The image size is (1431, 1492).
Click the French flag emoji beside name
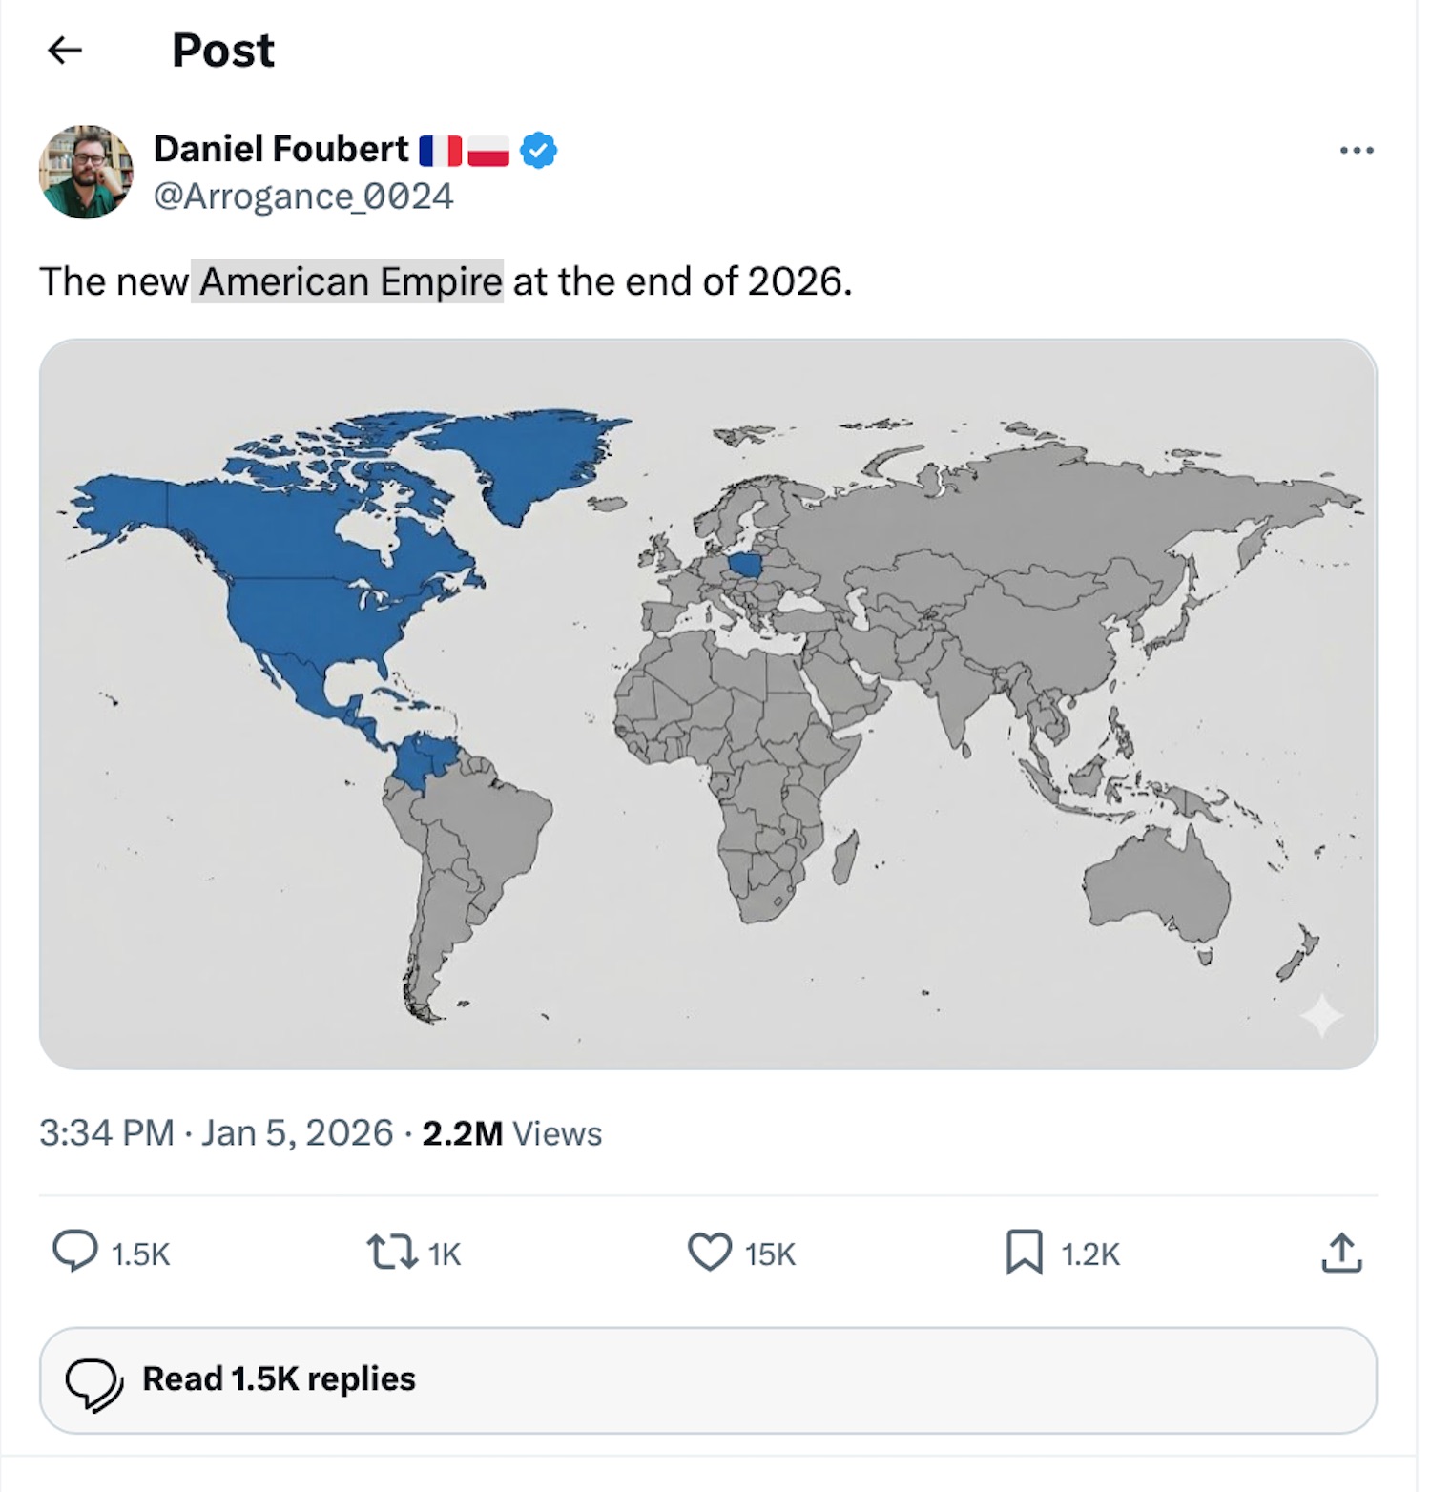point(440,151)
